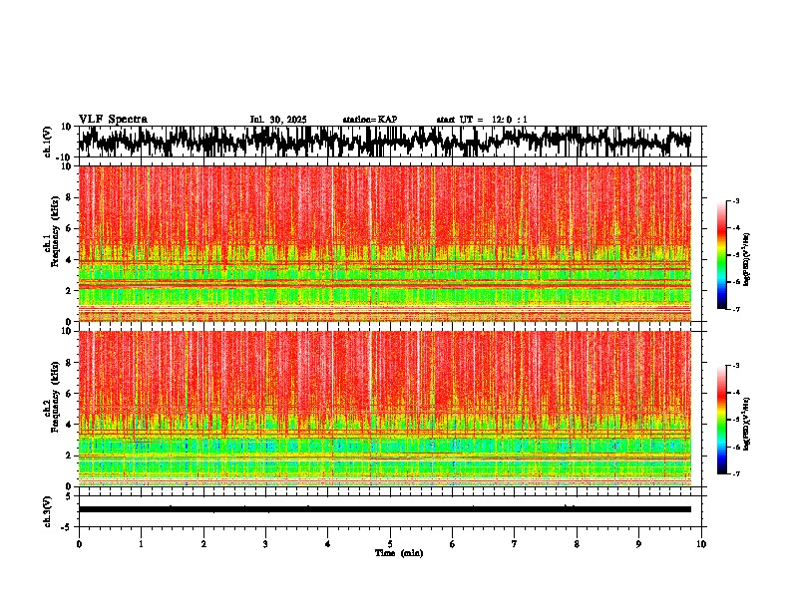The image size is (790, 610).
Task: Click time axis tick label "5"
Action: coord(390,544)
